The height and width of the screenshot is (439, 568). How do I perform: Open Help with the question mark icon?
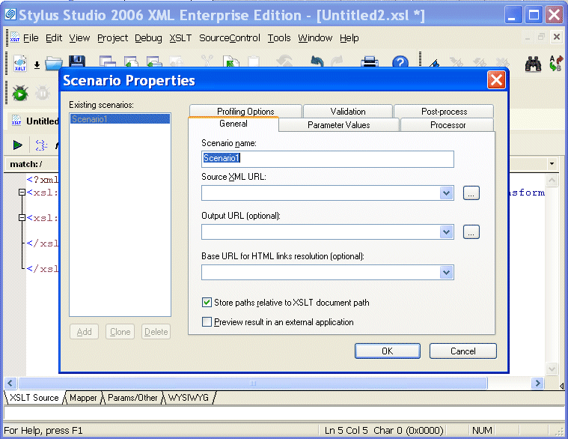point(400,64)
